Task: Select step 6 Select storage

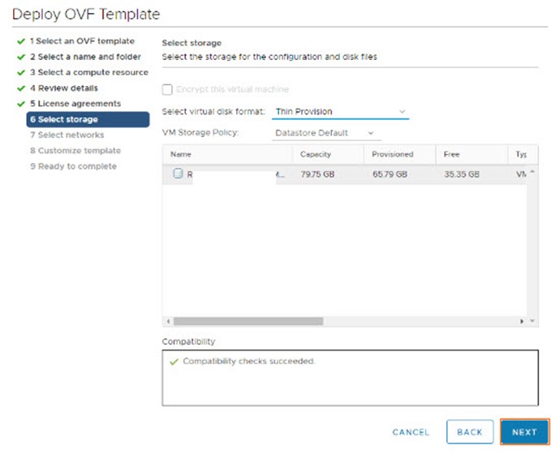Action: (88, 119)
